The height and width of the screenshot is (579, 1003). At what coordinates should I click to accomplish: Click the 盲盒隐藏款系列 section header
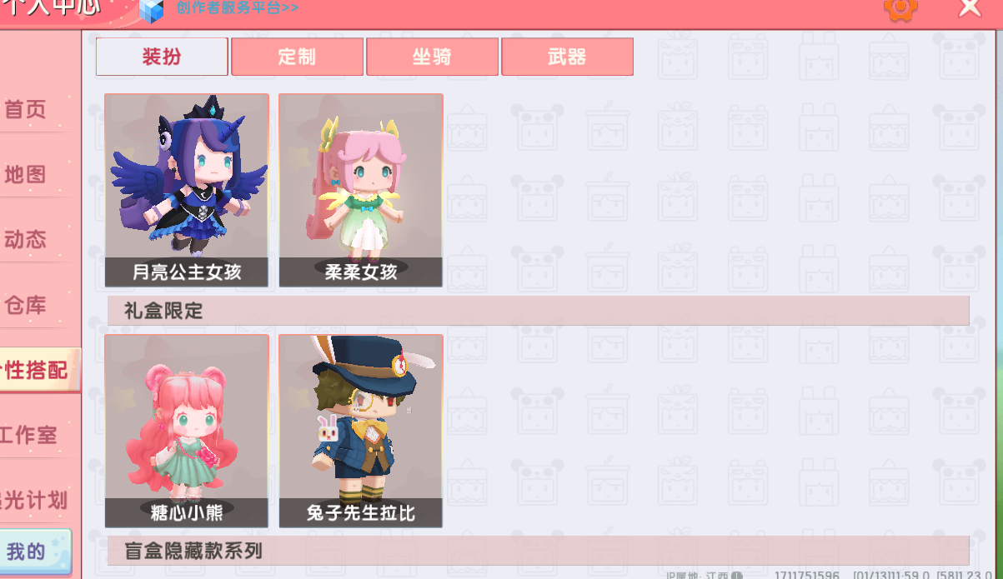click(538, 551)
